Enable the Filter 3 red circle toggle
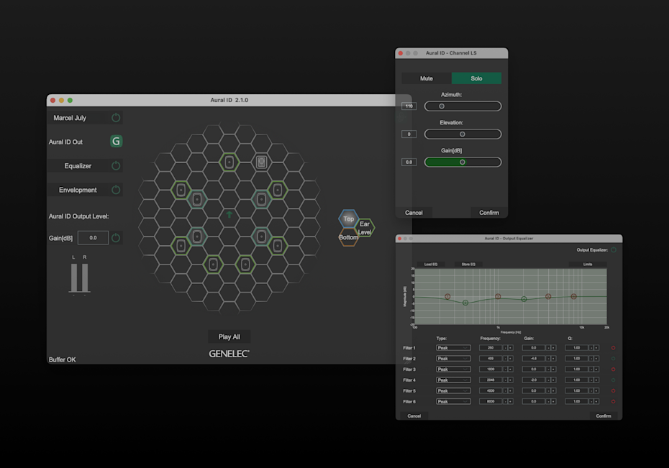Screen dimensions: 669x468 pyautogui.click(x=613, y=369)
